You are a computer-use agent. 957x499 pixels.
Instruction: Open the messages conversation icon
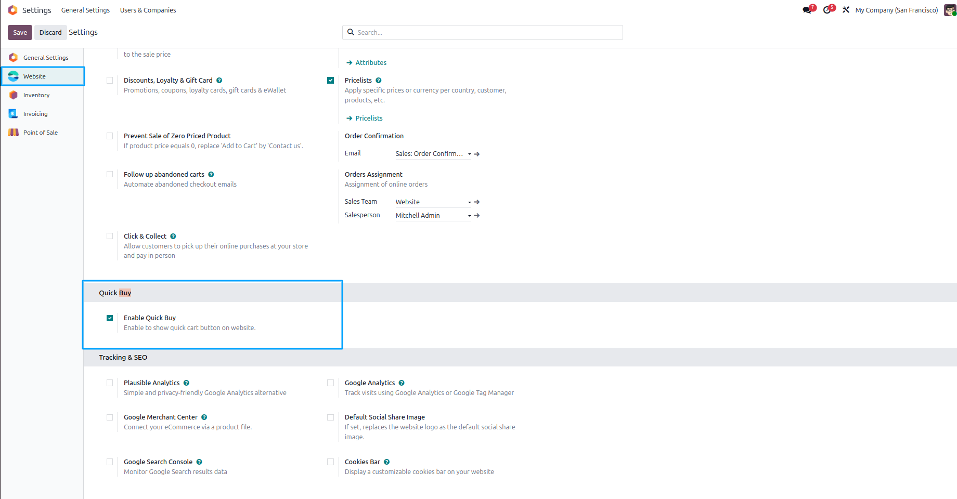click(x=807, y=10)
